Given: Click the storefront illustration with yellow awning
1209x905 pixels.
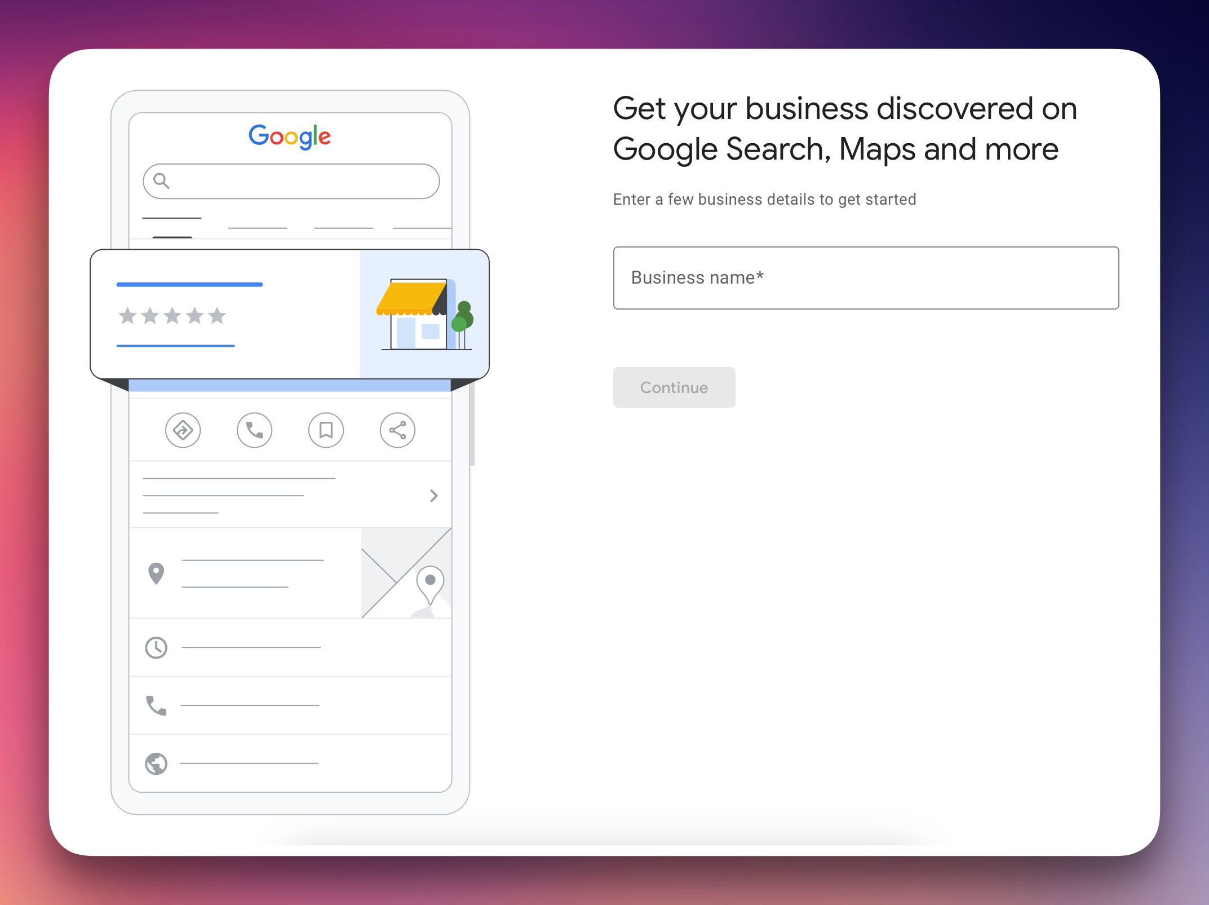Looking at the screenshot, I should (424, 314).
